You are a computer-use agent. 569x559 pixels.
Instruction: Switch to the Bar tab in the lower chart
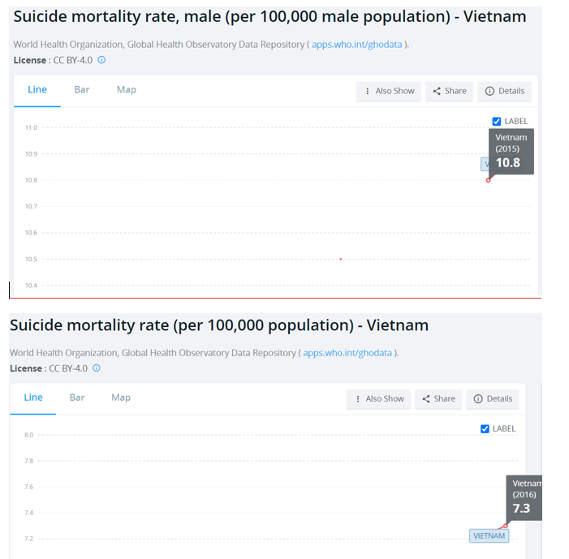pyautogui.click(x=77, y=397)
